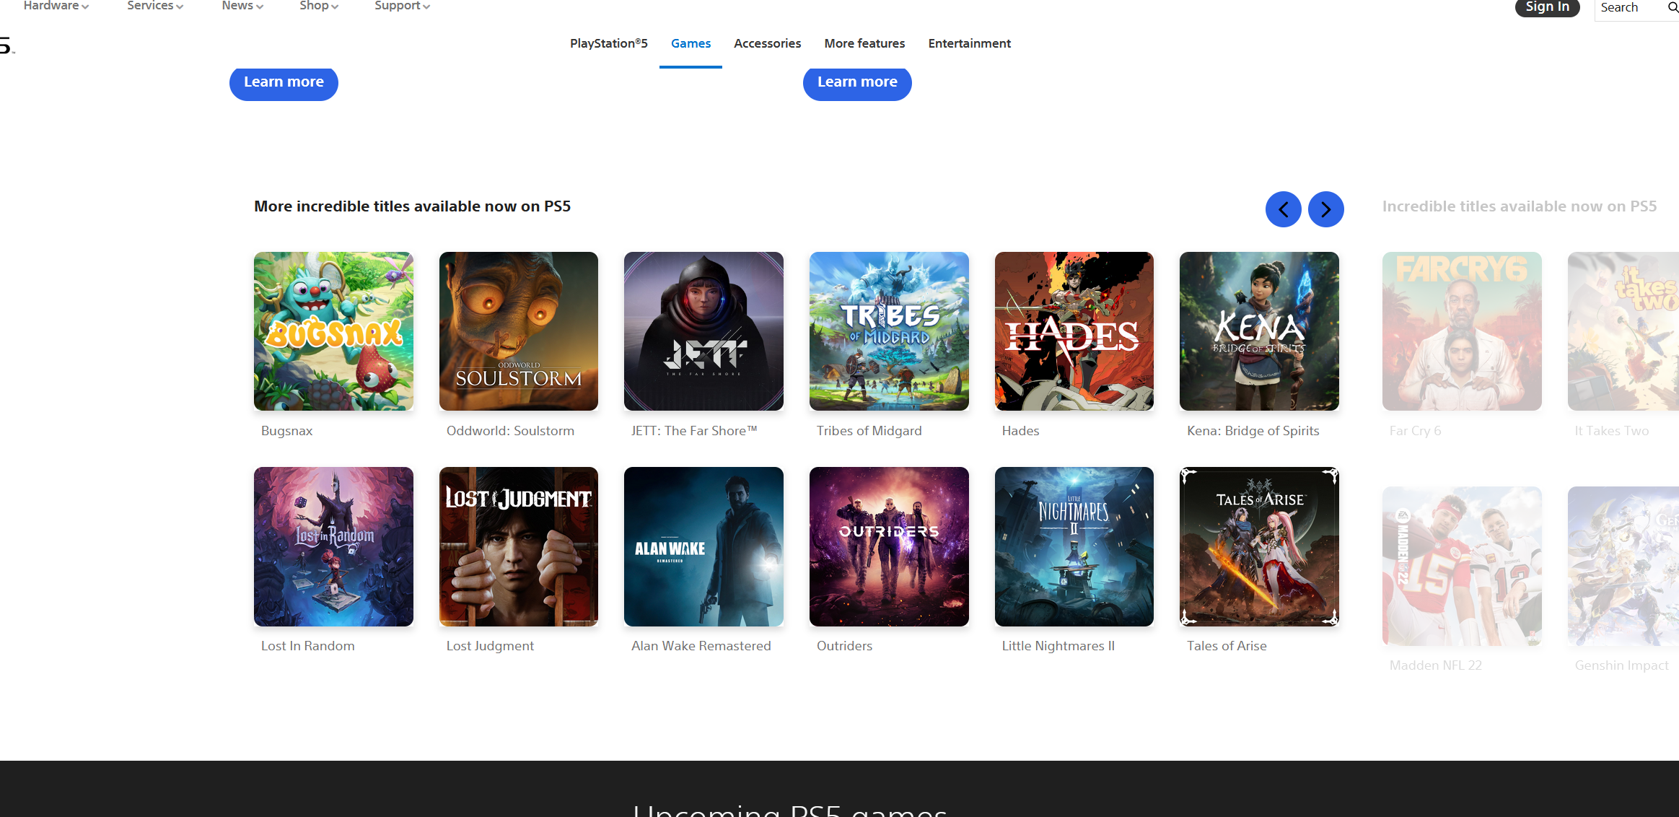Click the Kena: Bridge of Spirits title

(x=1253, y=431)
